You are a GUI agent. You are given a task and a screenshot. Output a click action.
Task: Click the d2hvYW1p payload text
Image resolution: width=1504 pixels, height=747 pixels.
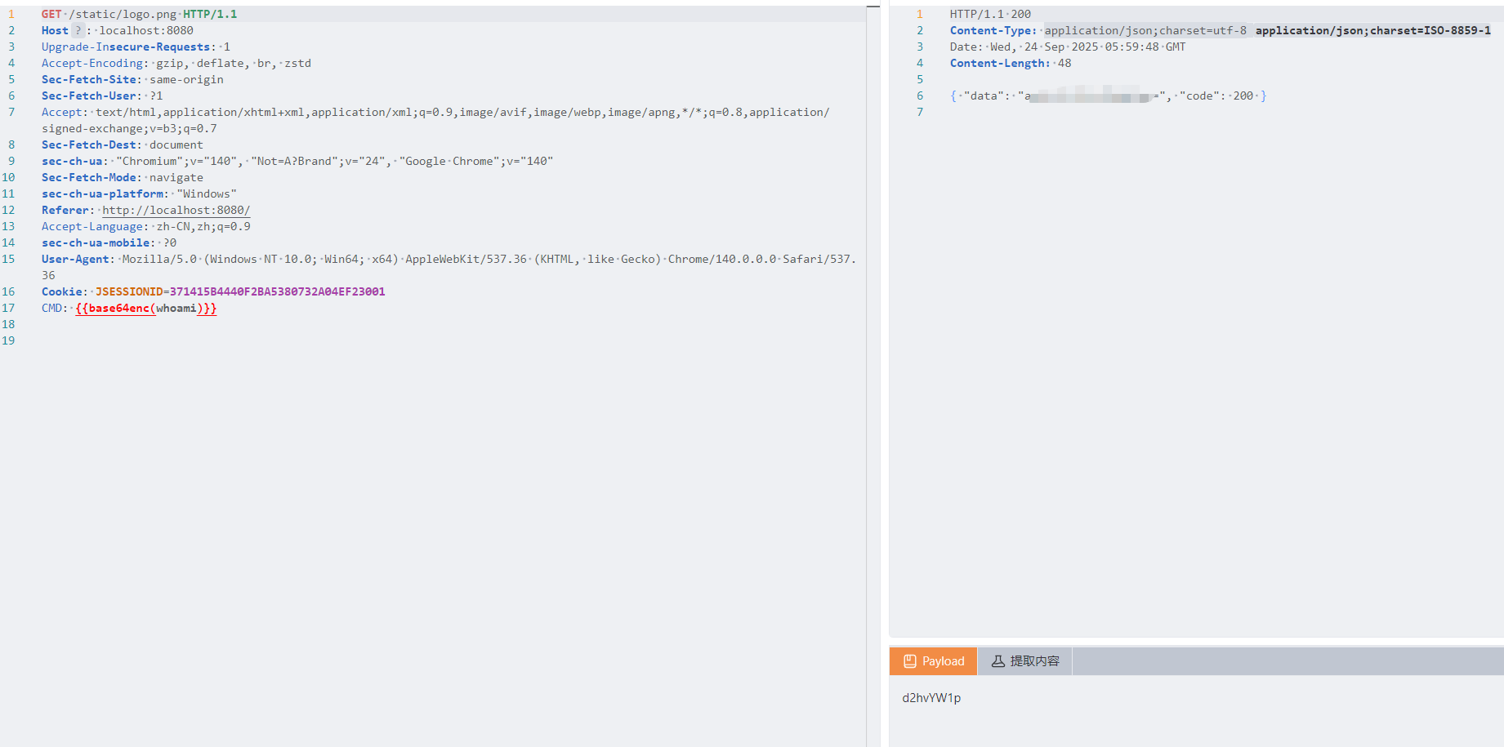click(931, 698)
